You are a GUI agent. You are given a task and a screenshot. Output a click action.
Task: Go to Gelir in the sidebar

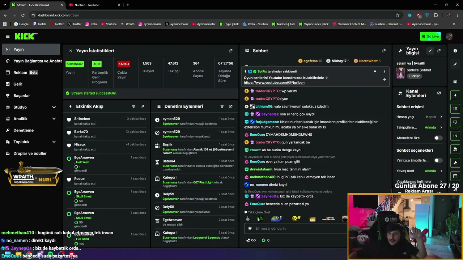(x=30, y=84)
